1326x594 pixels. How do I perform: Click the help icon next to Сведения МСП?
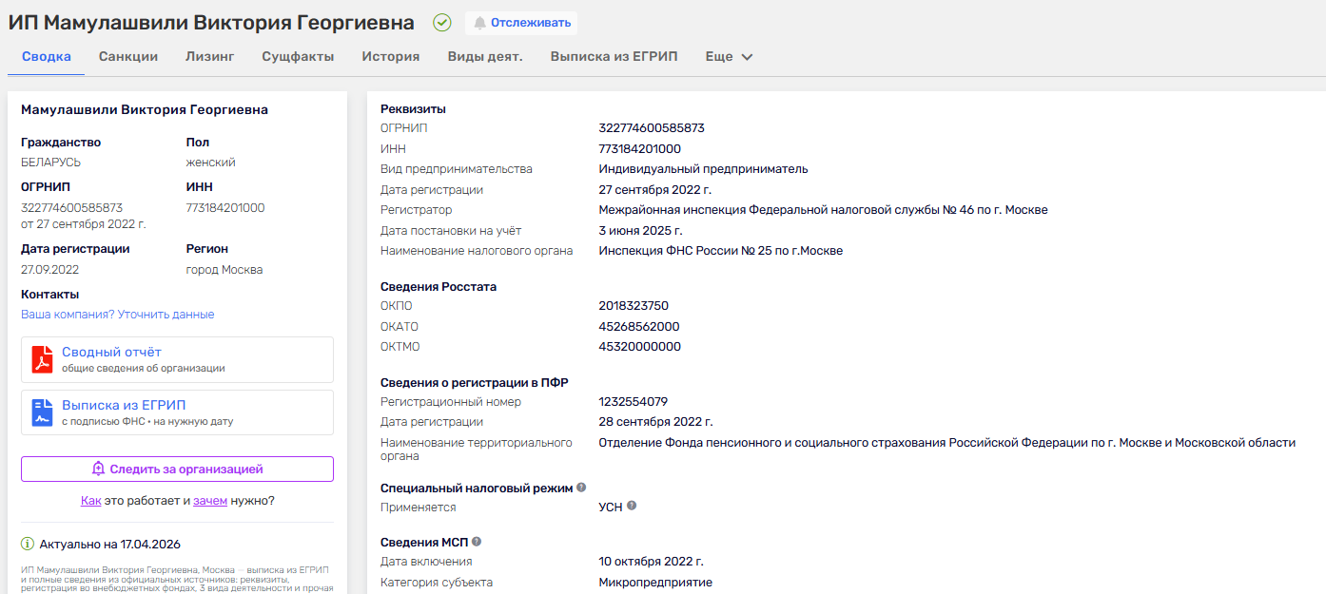(477, 541)
